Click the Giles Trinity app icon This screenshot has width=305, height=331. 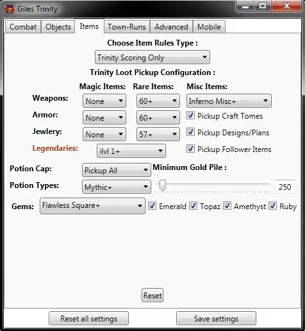9,9
